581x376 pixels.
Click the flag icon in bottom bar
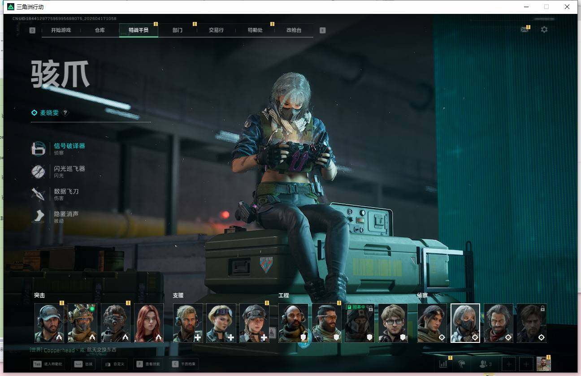(462, 364)
